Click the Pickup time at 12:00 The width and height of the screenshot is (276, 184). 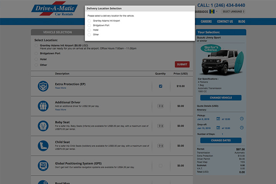226,119
